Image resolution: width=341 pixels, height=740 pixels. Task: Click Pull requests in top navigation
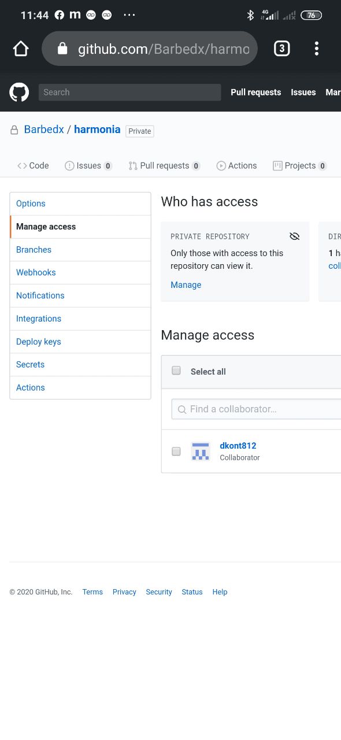256,92
